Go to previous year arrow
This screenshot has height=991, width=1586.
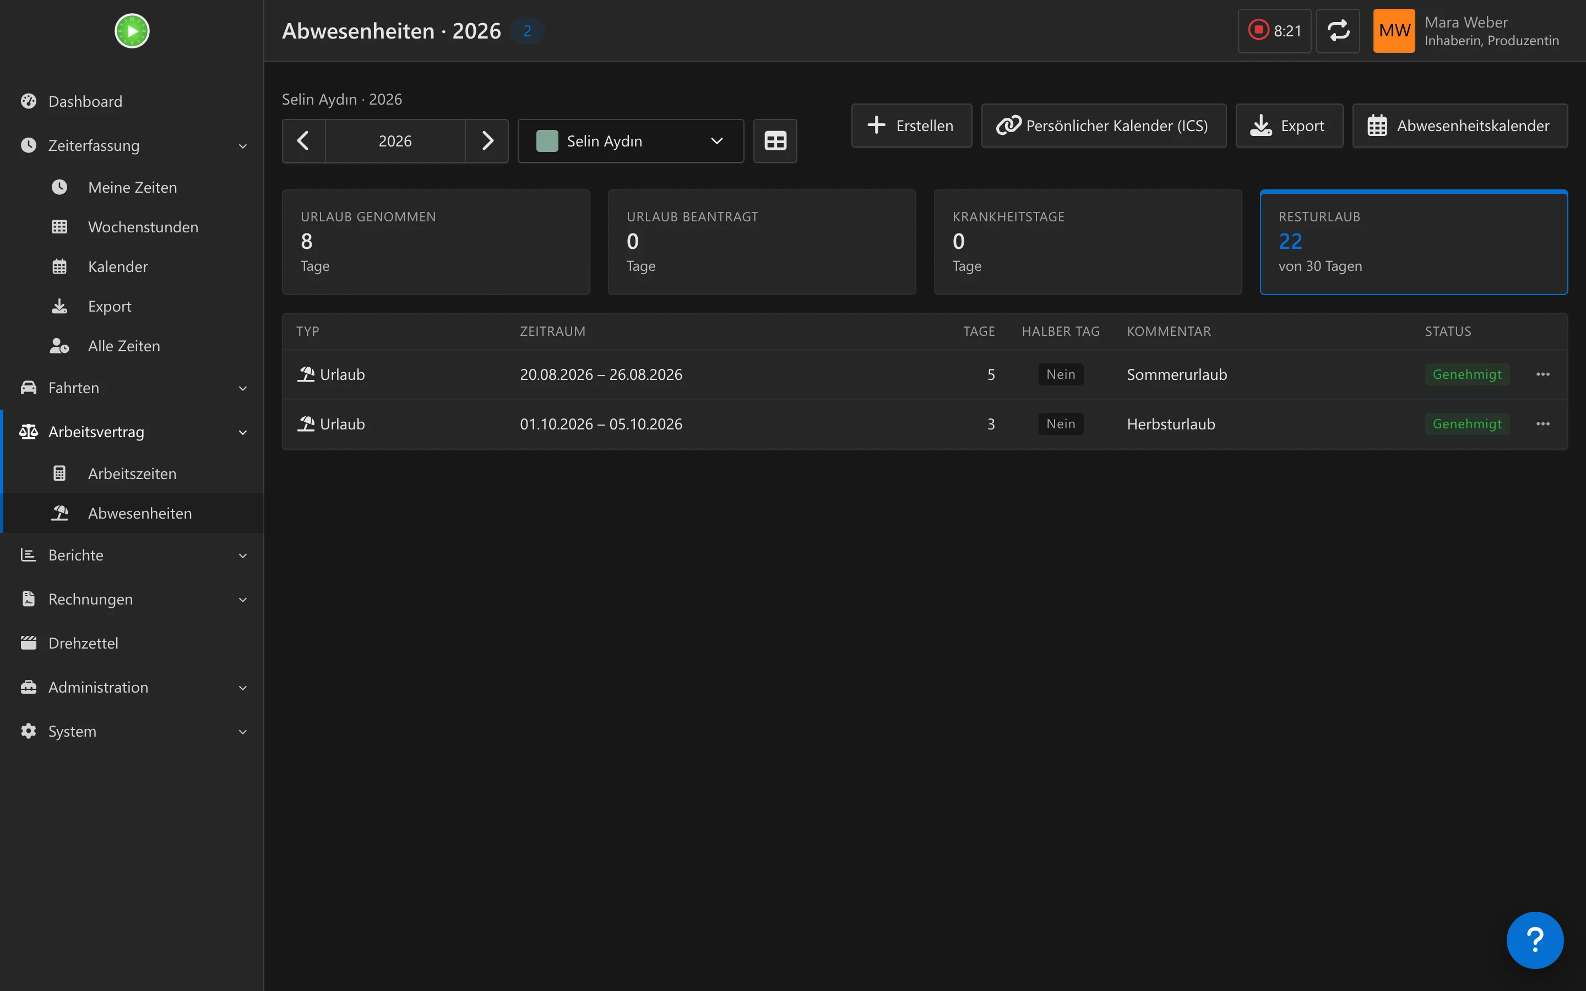[303, 141]
